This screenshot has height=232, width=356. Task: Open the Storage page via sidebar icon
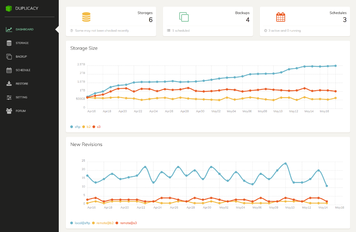[9, 43]
